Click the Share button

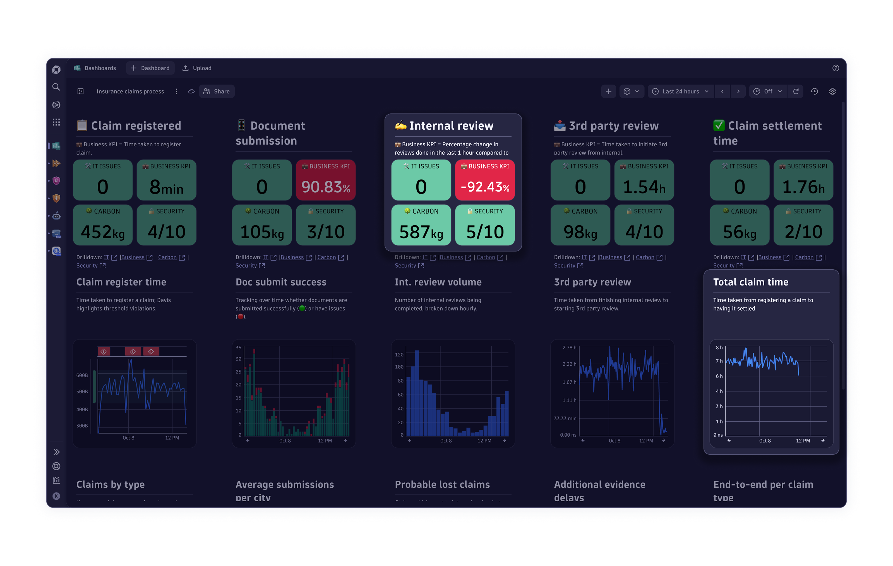pyautogui.click(x=217, y=91)
